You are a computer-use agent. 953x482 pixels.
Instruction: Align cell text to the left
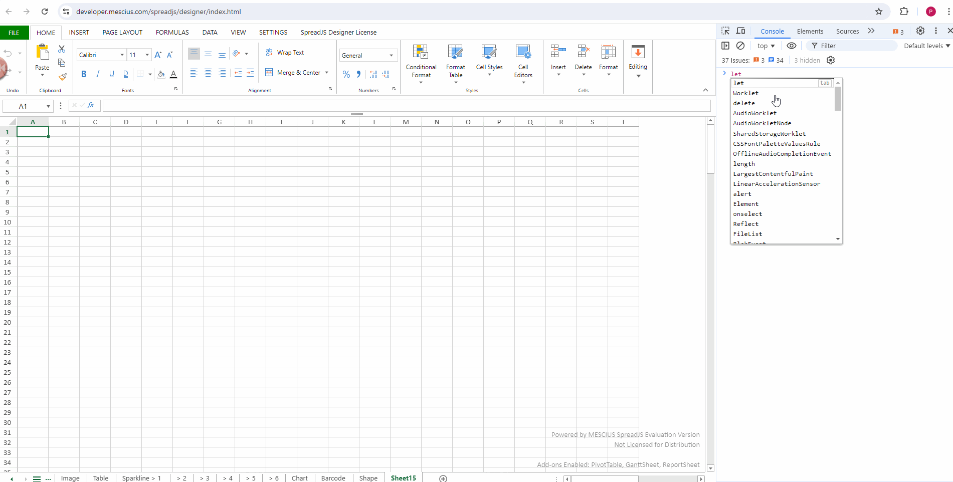194,73
